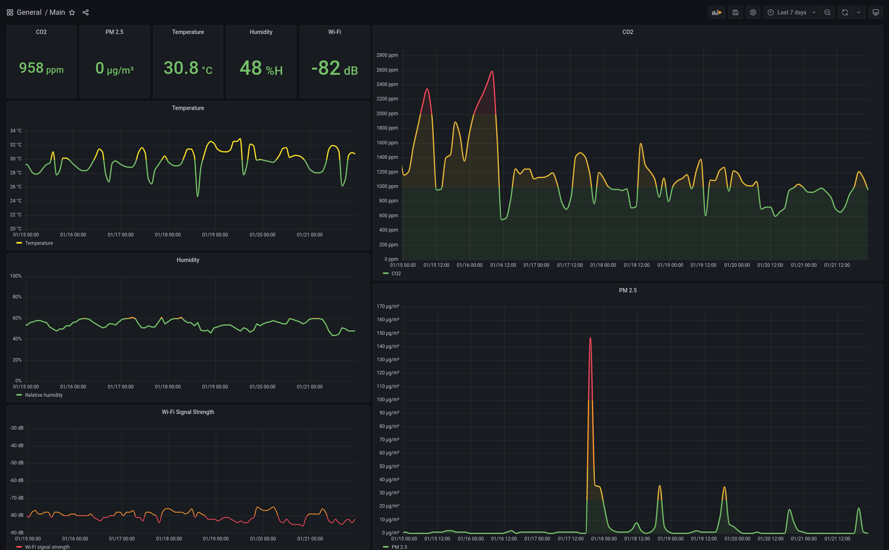Cycle view mode monitor icon
The width and height of the screenshot is (889, 550).
coord(875,12)
